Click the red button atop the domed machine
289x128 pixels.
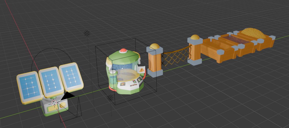[124, 50]
